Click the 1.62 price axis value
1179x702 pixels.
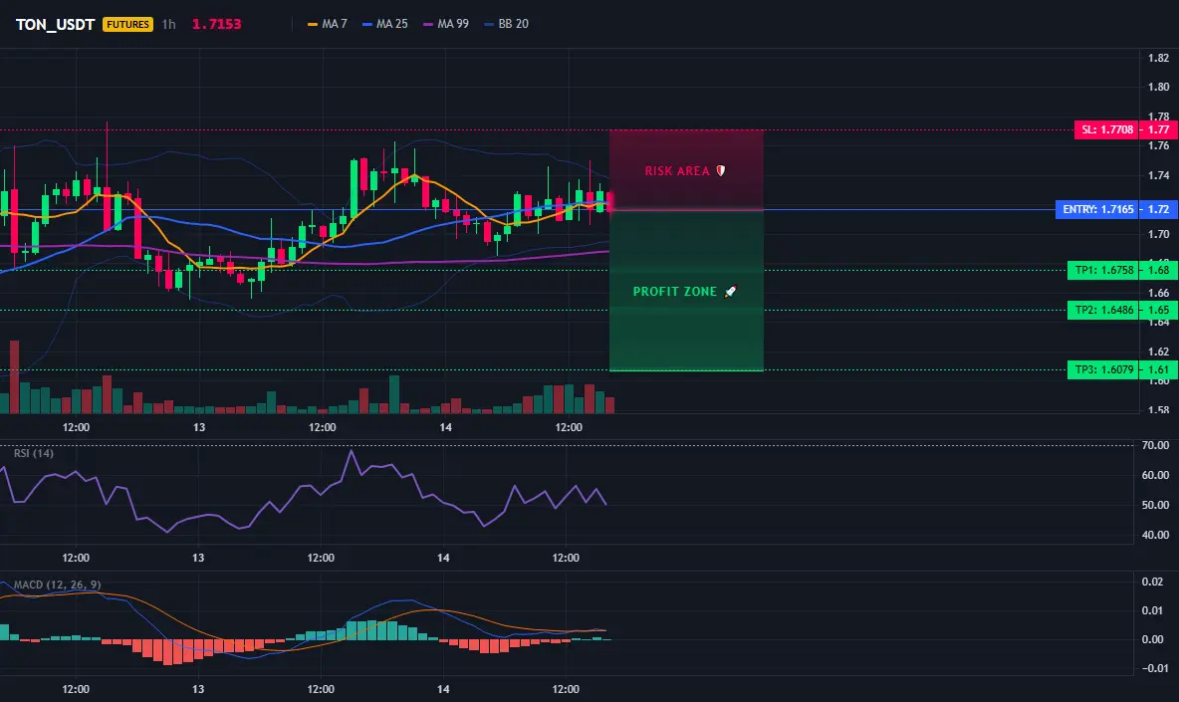(x=1158, y=351)
